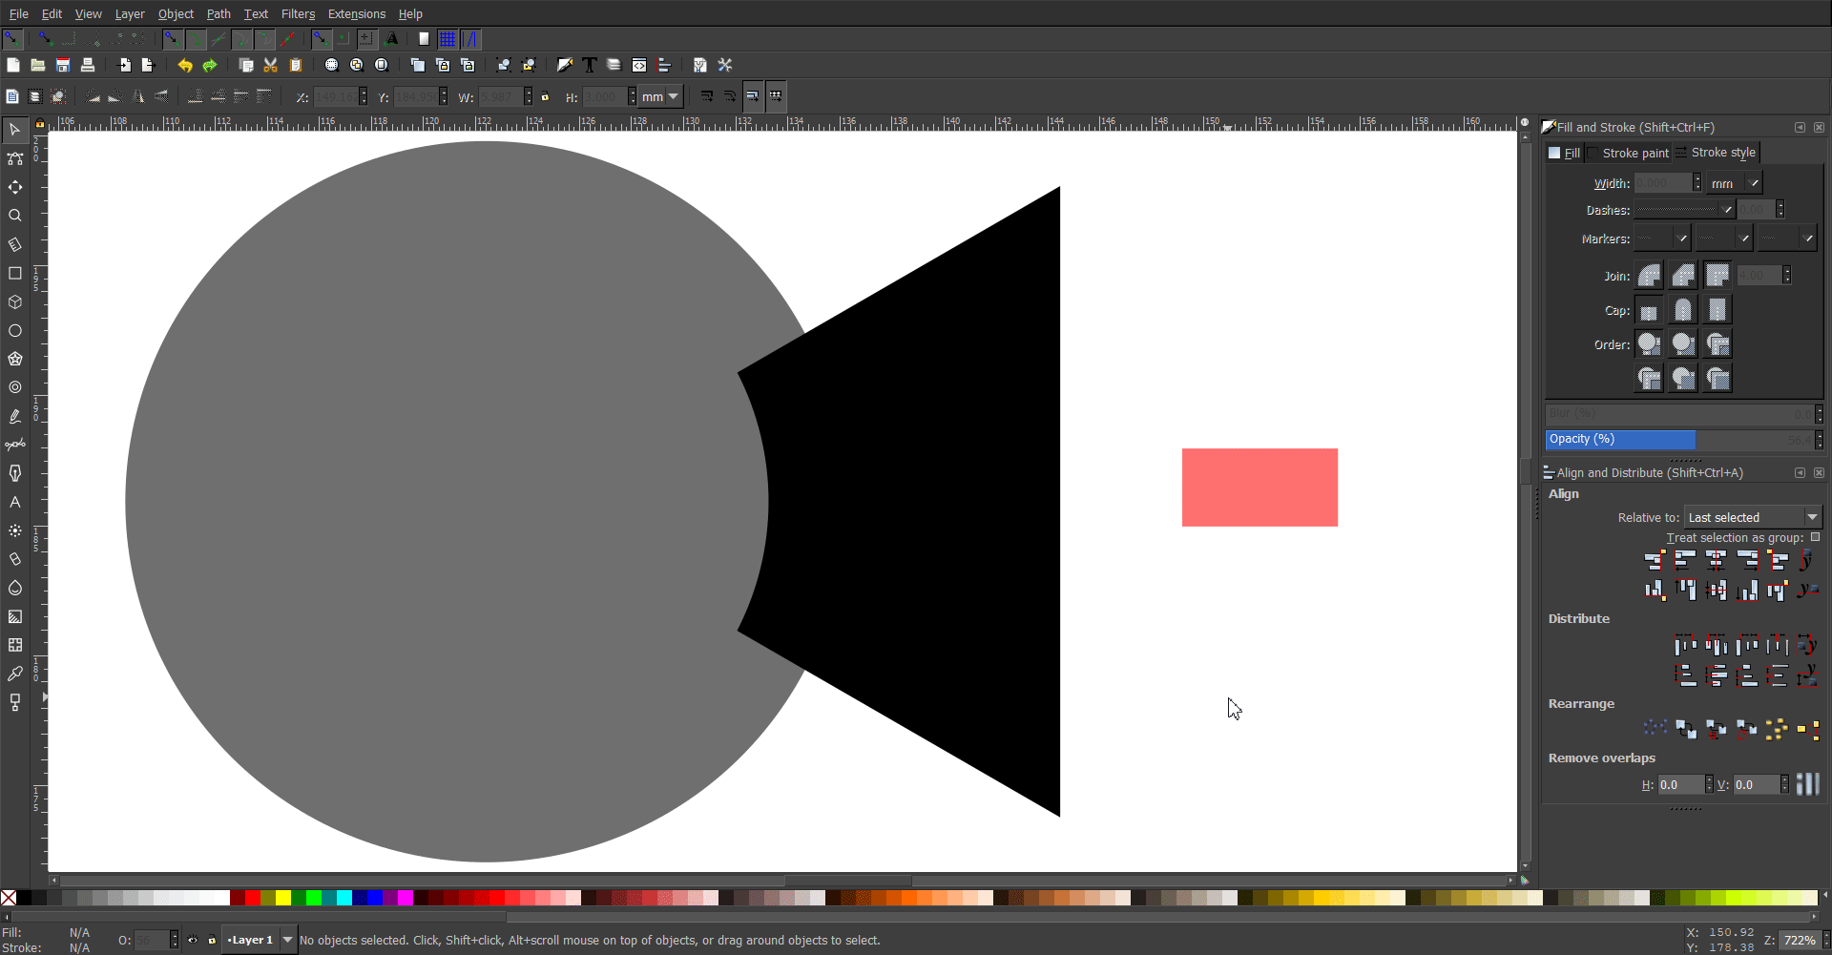Select the Zoom tool
The width and height of the screenshot is (1832, 955).
pyautogui.click(x=15, y=216)
